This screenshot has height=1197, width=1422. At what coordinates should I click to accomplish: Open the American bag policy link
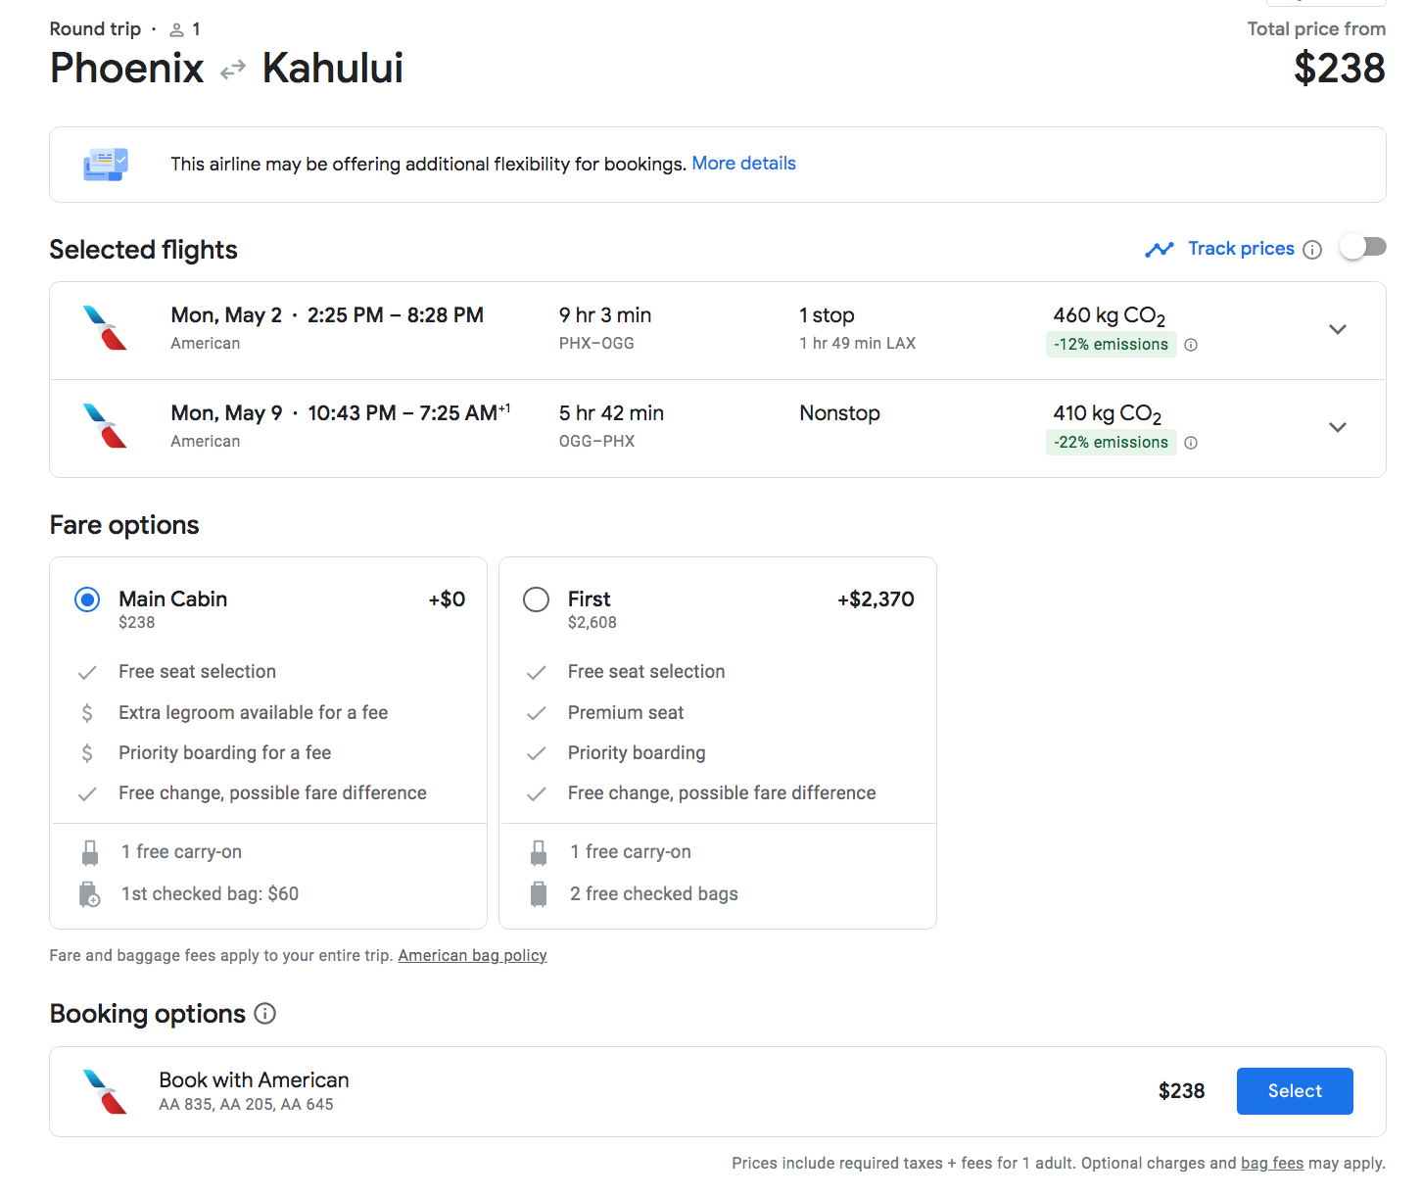pos(472,955)
